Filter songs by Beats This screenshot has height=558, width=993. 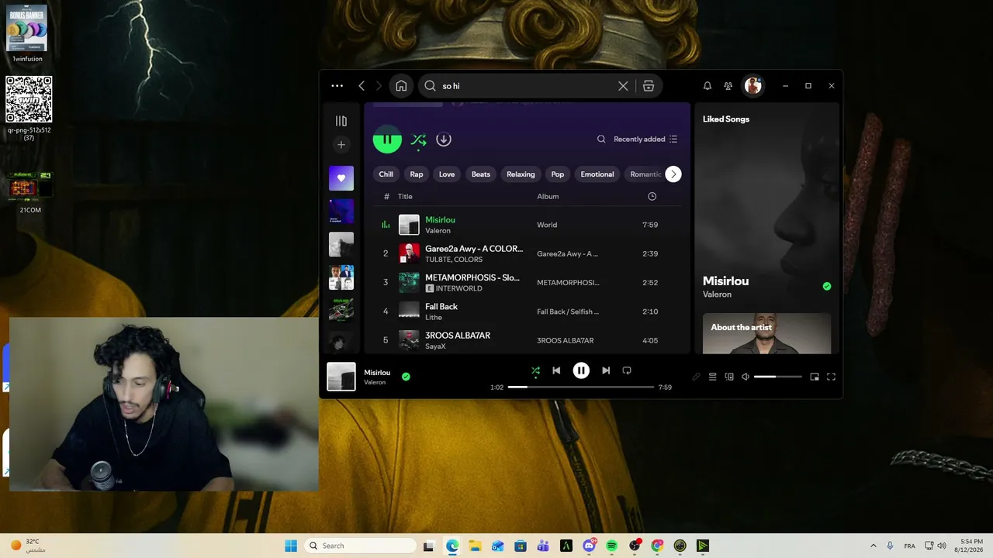click(481, 174)
